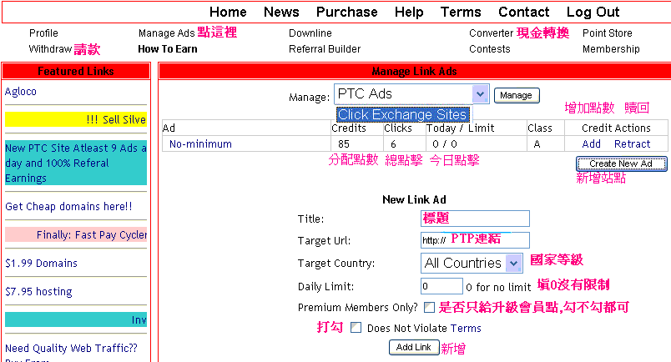Check the Does Not Violate Terms box
Screen dimensions: 671x362
(356, 328)
